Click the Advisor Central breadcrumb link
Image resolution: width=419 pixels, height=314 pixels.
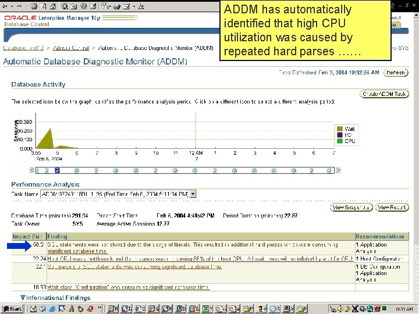click(x=70, y=48)
